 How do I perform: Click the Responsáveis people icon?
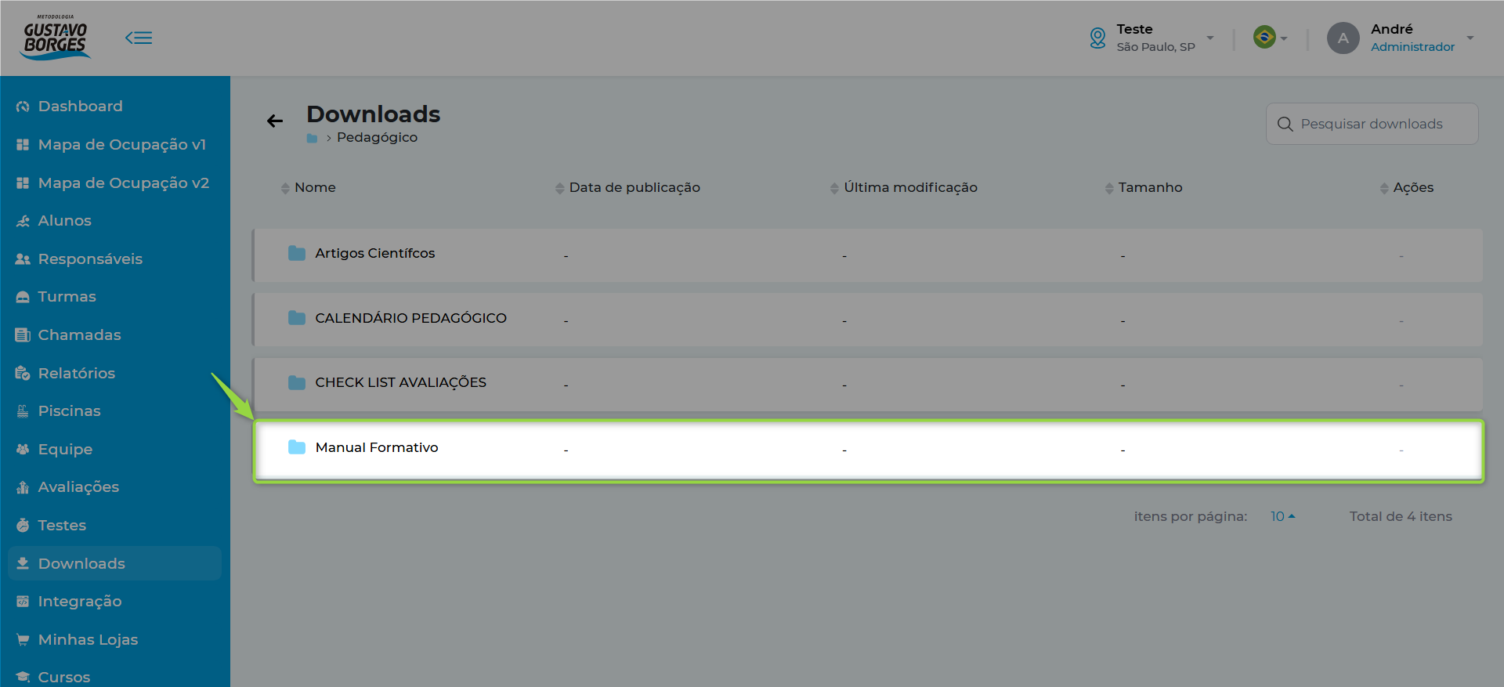pyautogui.click(x=23, y=259)
